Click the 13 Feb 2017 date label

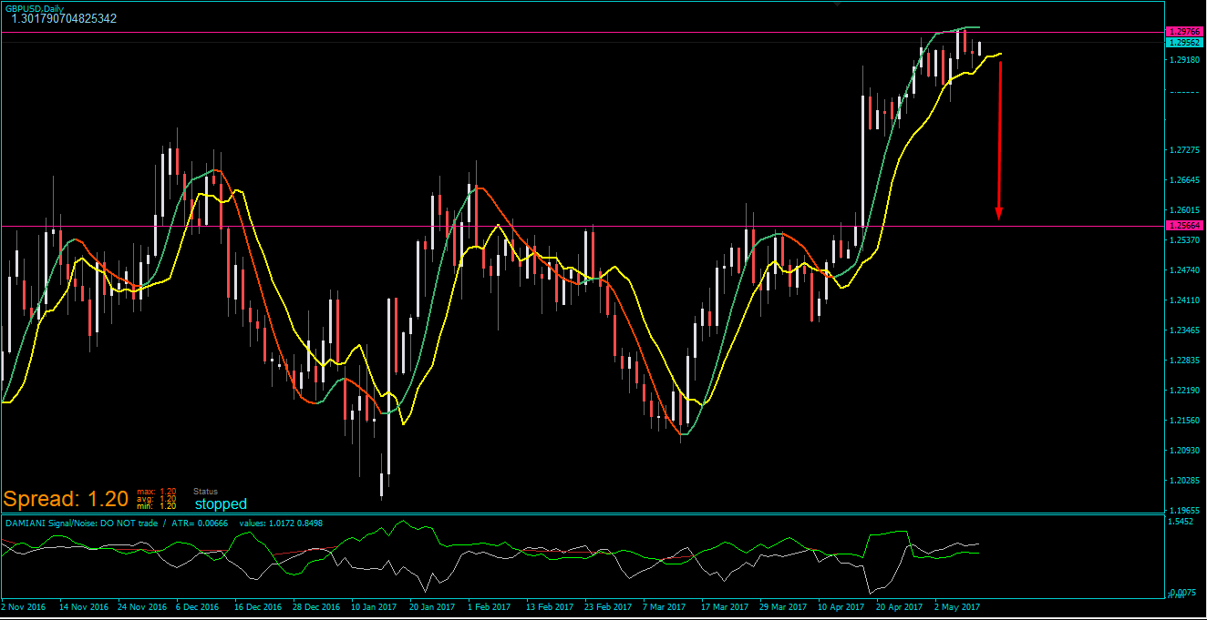(549, 606)
